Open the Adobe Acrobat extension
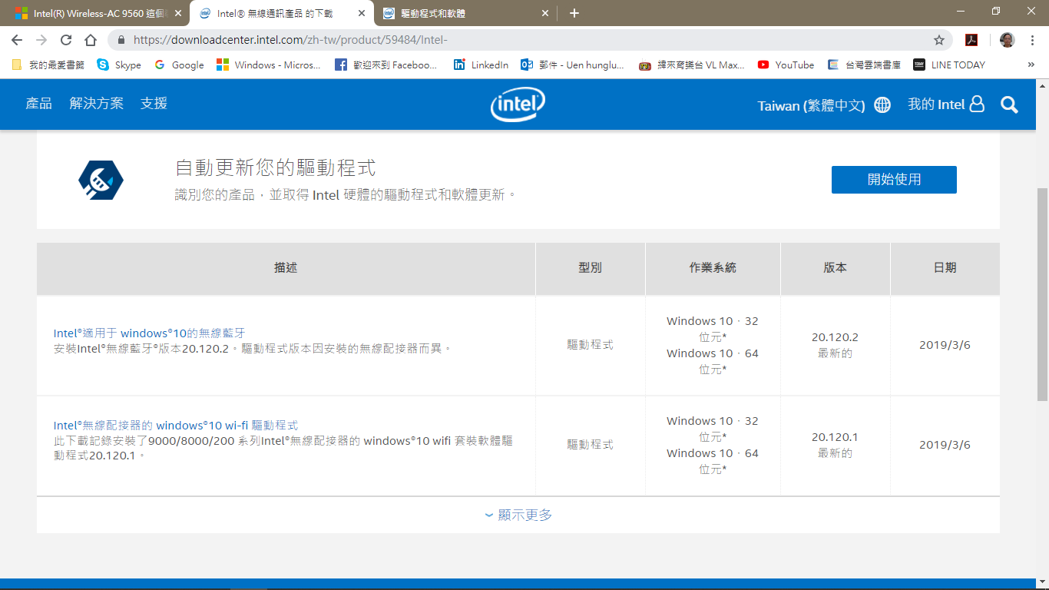Viewport: 1049px width, 590px height. [x=971, y=40]
